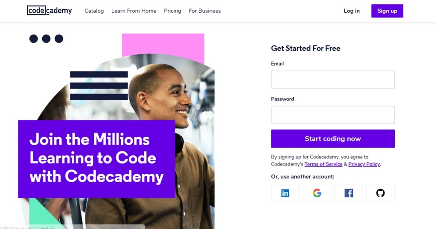This screenshot has width=437, height=229.
Task: Go to the Pricing page
Action: [172, 11]
